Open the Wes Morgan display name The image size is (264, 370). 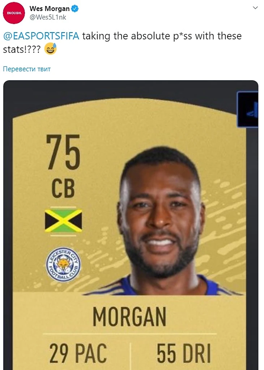49,9
